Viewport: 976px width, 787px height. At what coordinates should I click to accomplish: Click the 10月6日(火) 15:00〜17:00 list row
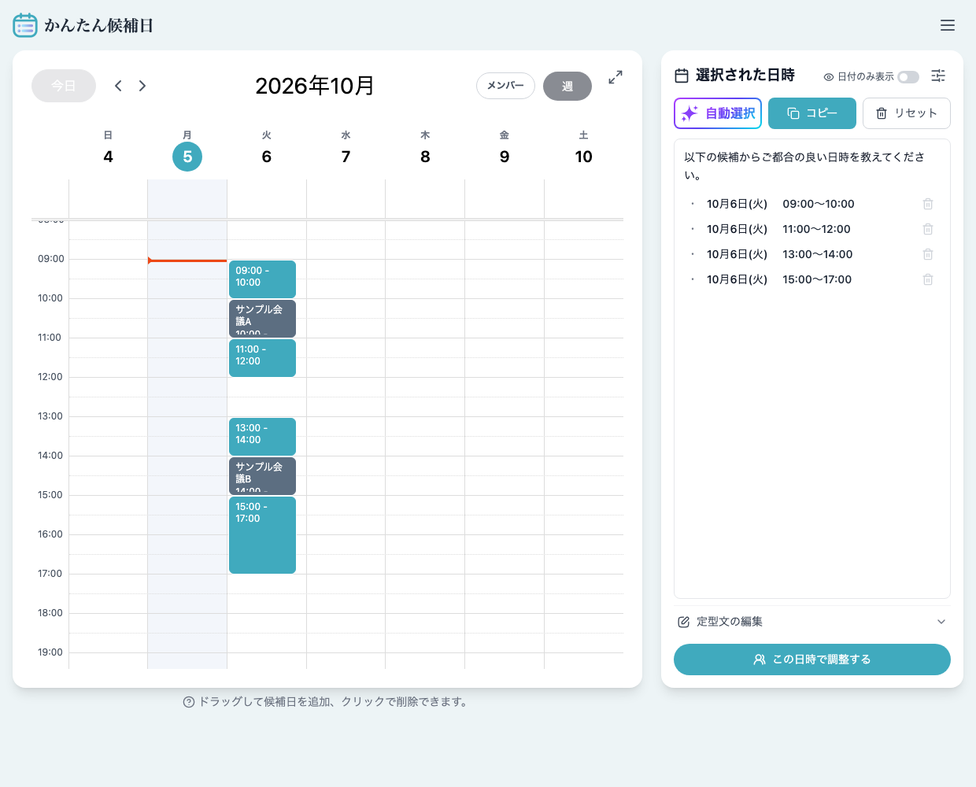(x=812, y=279)
